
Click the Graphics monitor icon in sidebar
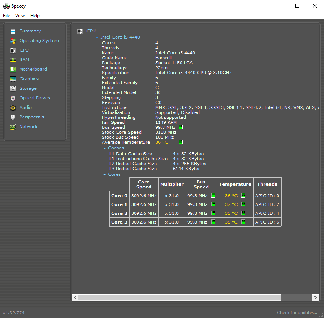point(13,79)
